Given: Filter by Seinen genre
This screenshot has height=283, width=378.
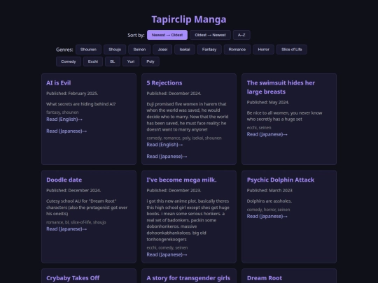Looking at the screenshot, I should (139, 50).
